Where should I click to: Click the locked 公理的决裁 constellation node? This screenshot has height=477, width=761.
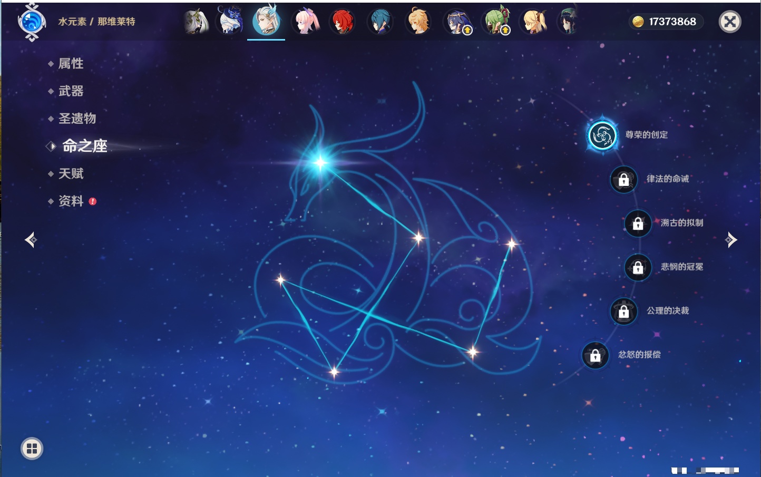(x=623, y=311)
